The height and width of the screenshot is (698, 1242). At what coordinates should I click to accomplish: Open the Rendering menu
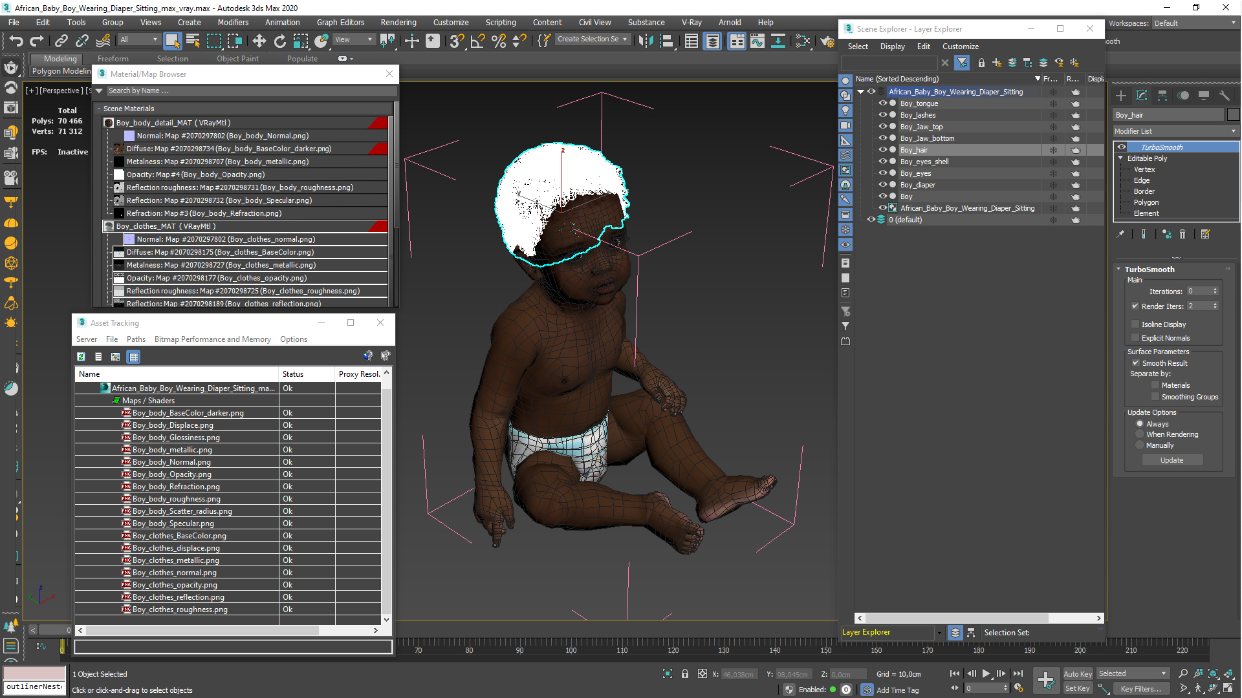(398, 22)
